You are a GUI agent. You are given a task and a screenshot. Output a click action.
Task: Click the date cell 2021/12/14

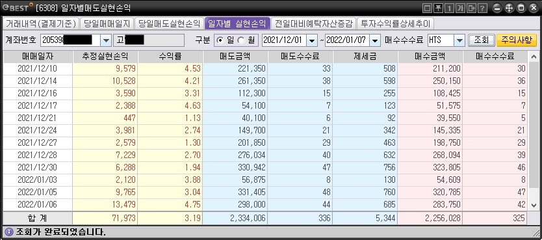coord(37,81)
